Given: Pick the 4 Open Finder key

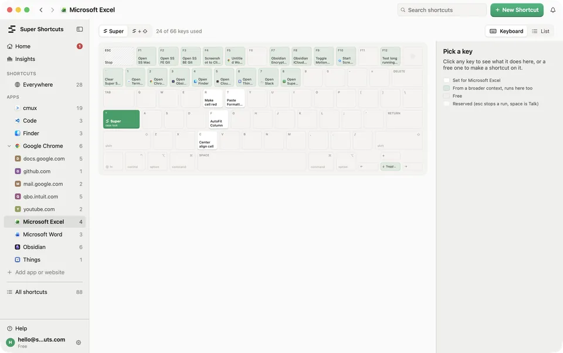Looking at the screenshot, I should pyautogui.click(x=201, y=77).
